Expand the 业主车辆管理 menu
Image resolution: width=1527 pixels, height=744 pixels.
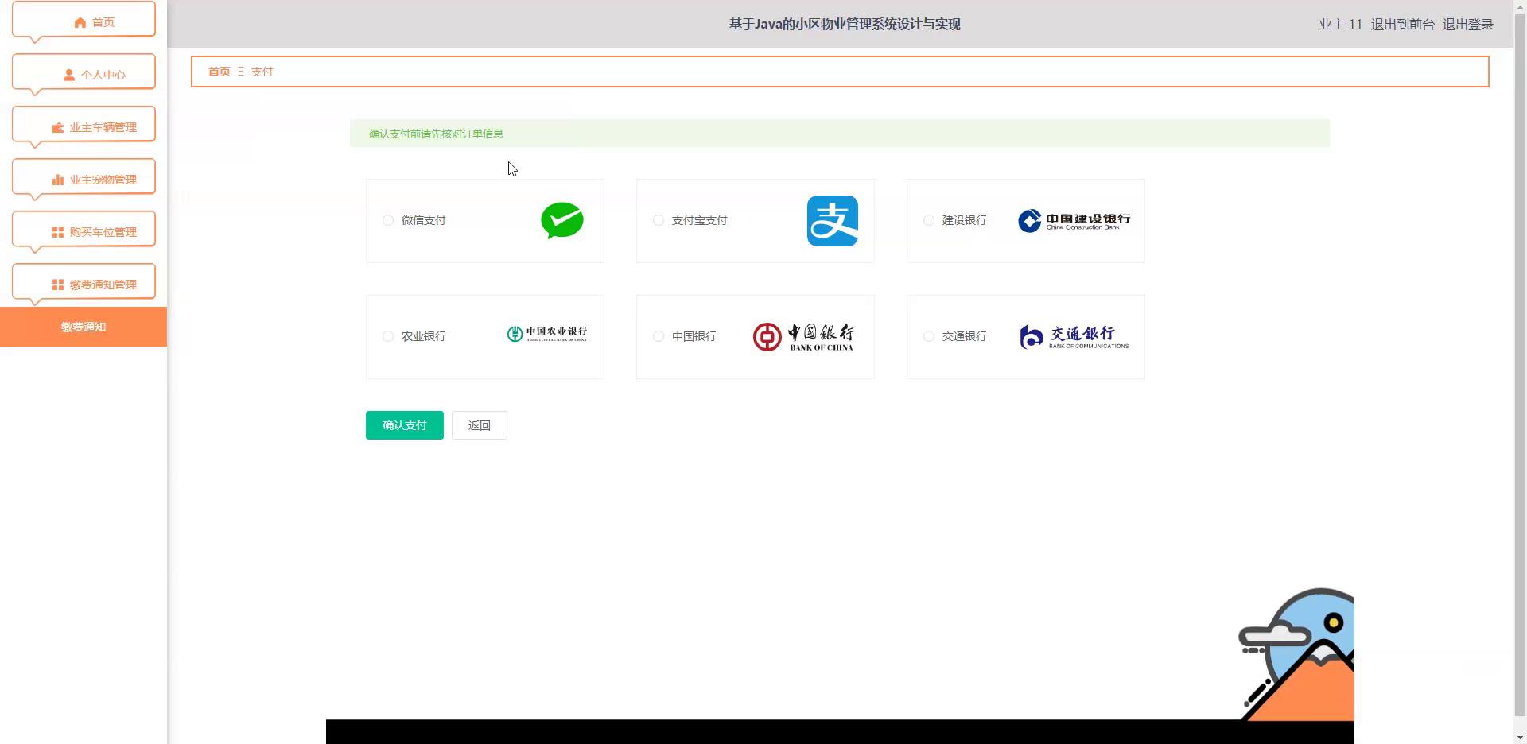pos(84,127)
